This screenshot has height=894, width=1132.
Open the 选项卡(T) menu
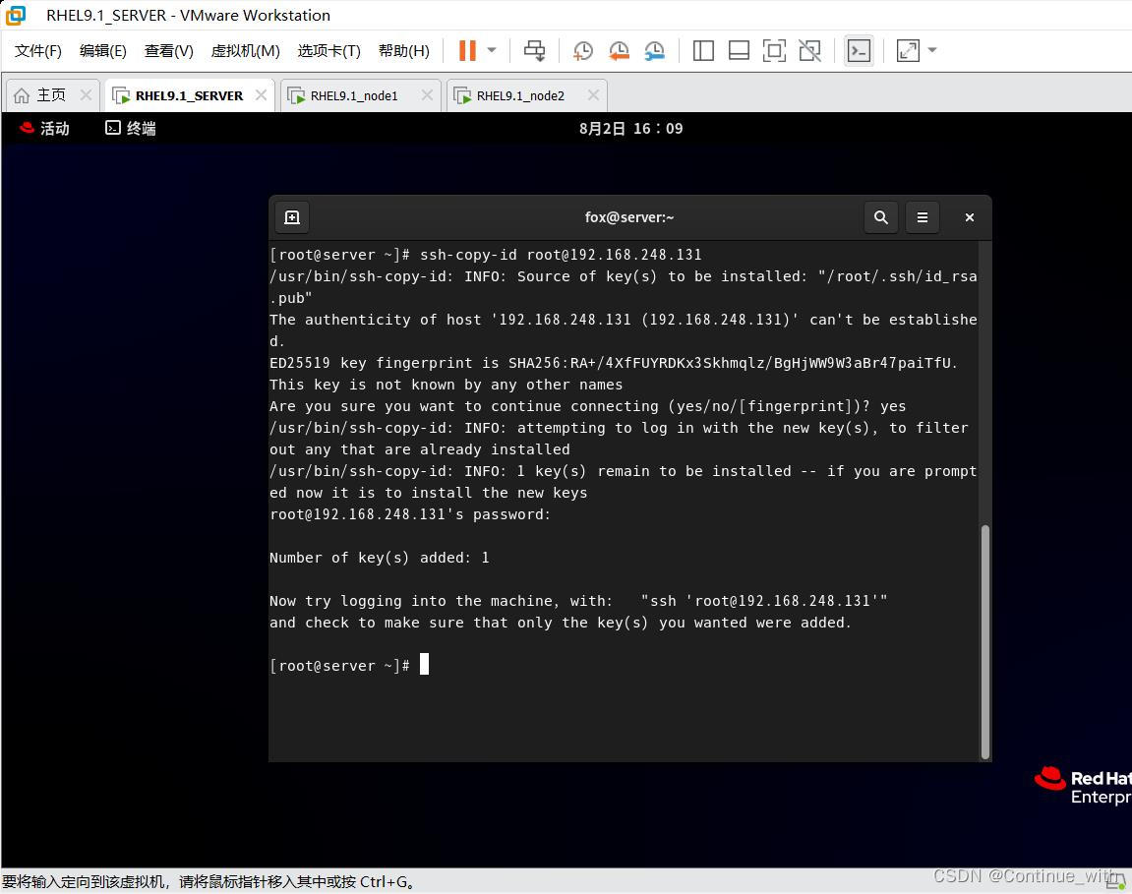click(329, 50)
